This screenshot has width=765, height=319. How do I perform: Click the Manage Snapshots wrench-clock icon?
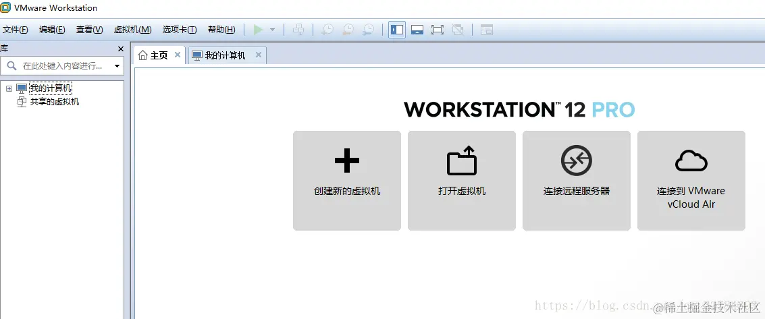(x=369, y=30)
